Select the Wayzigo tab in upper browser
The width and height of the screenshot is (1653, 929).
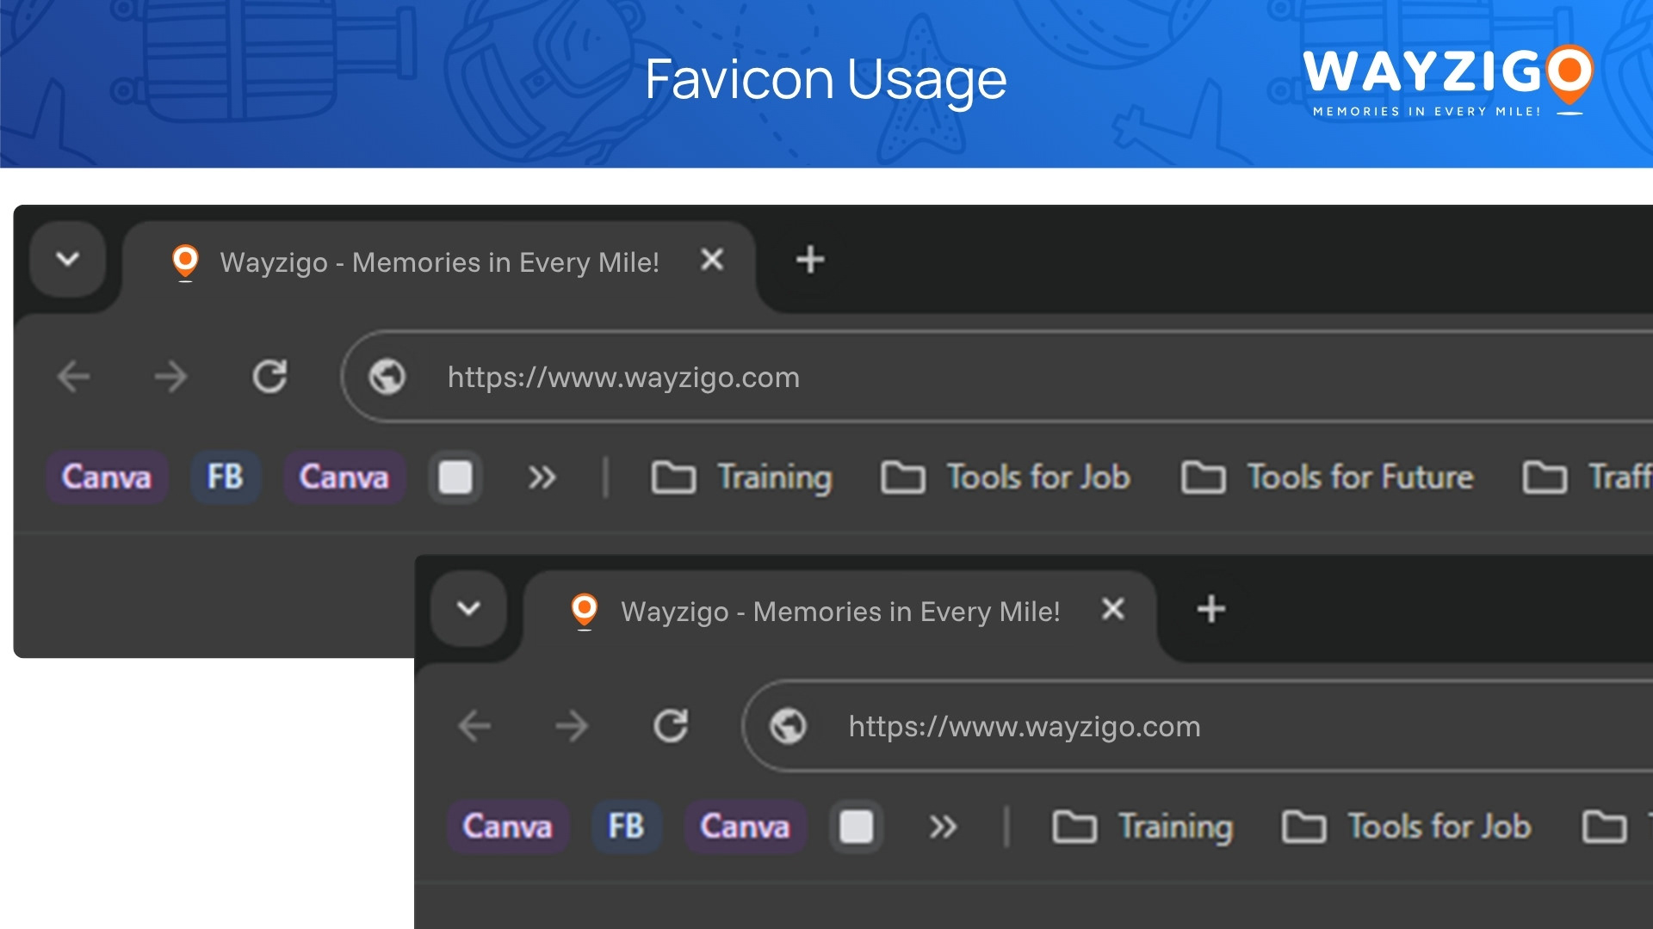pos(439,262)
